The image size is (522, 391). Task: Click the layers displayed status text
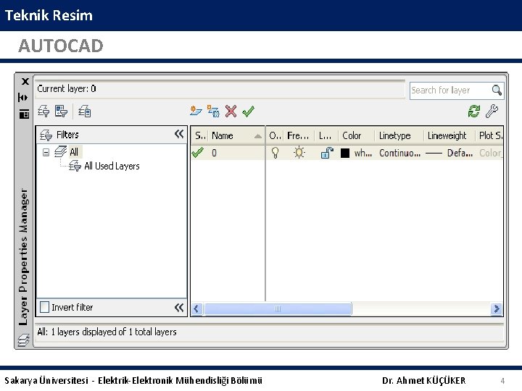tap(107, 332)
